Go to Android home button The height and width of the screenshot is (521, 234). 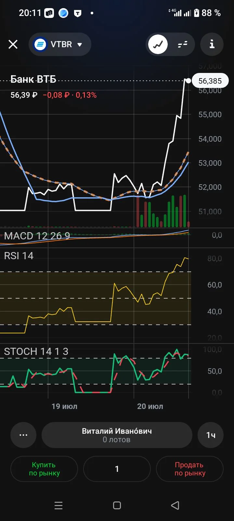point(117,505)
